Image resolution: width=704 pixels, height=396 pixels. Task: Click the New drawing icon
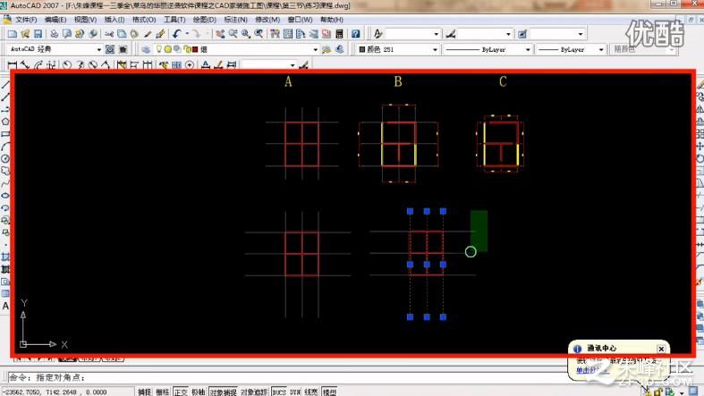click(x=13, y=34)
